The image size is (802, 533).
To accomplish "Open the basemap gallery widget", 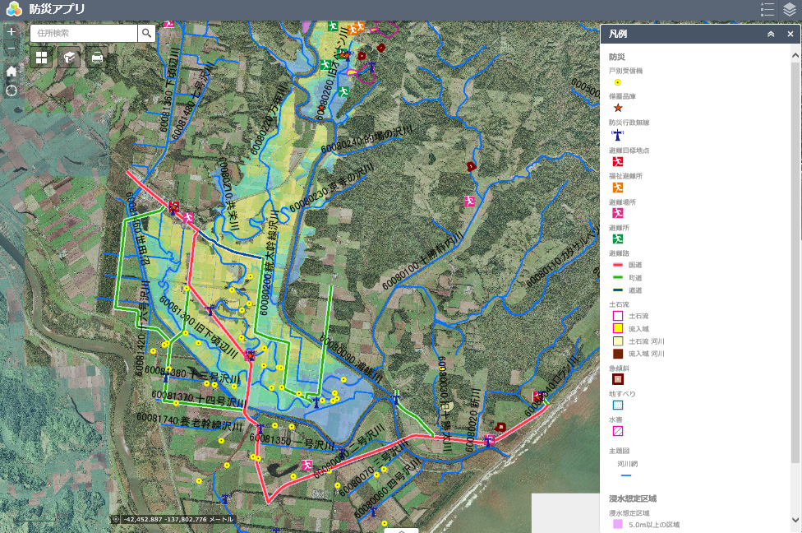I will 41,58.
